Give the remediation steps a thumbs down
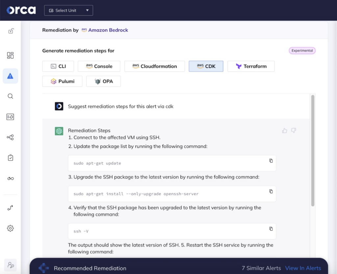This screenshot has width=337, height=274. click(x=293, y=131)
